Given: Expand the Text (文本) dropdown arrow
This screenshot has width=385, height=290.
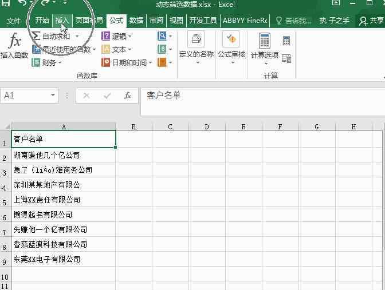Looking at the screenshot, I should 129,50.
